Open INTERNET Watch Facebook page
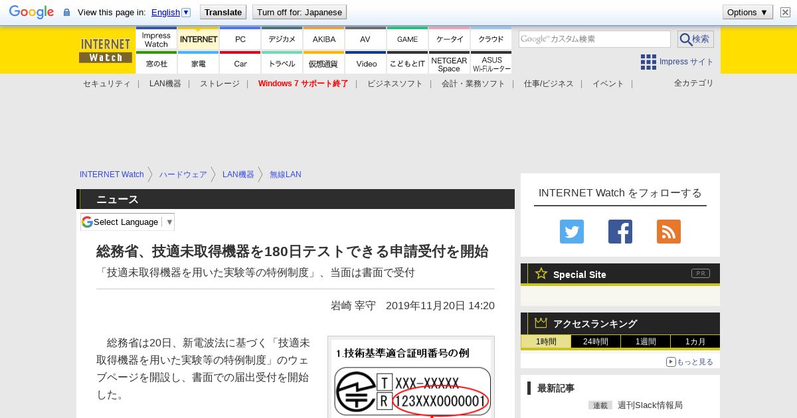797x418 pixels. 620,232
